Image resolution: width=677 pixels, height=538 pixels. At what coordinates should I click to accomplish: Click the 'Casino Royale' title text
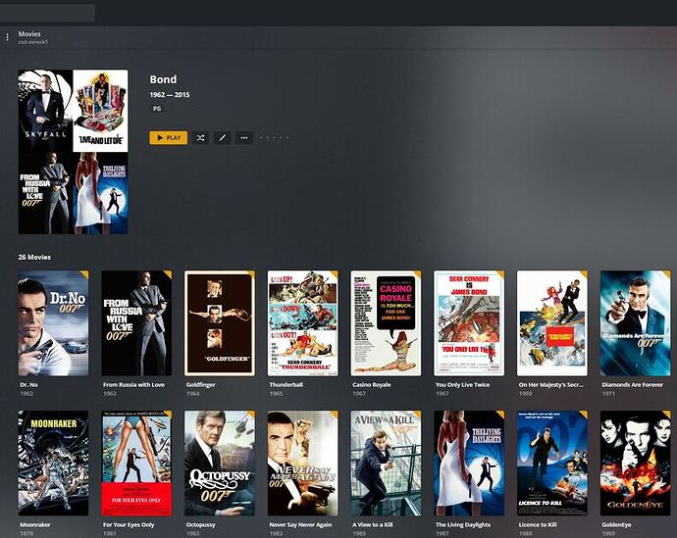(372, 384)
